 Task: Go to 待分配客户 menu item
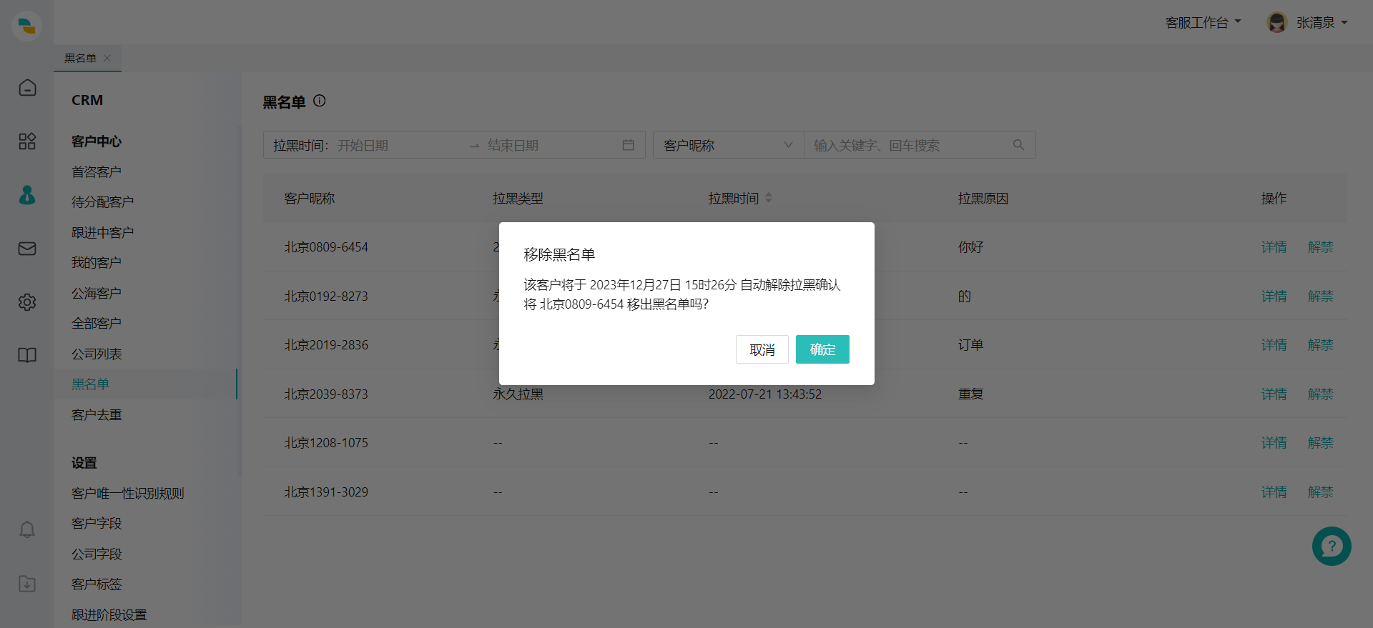102,202
